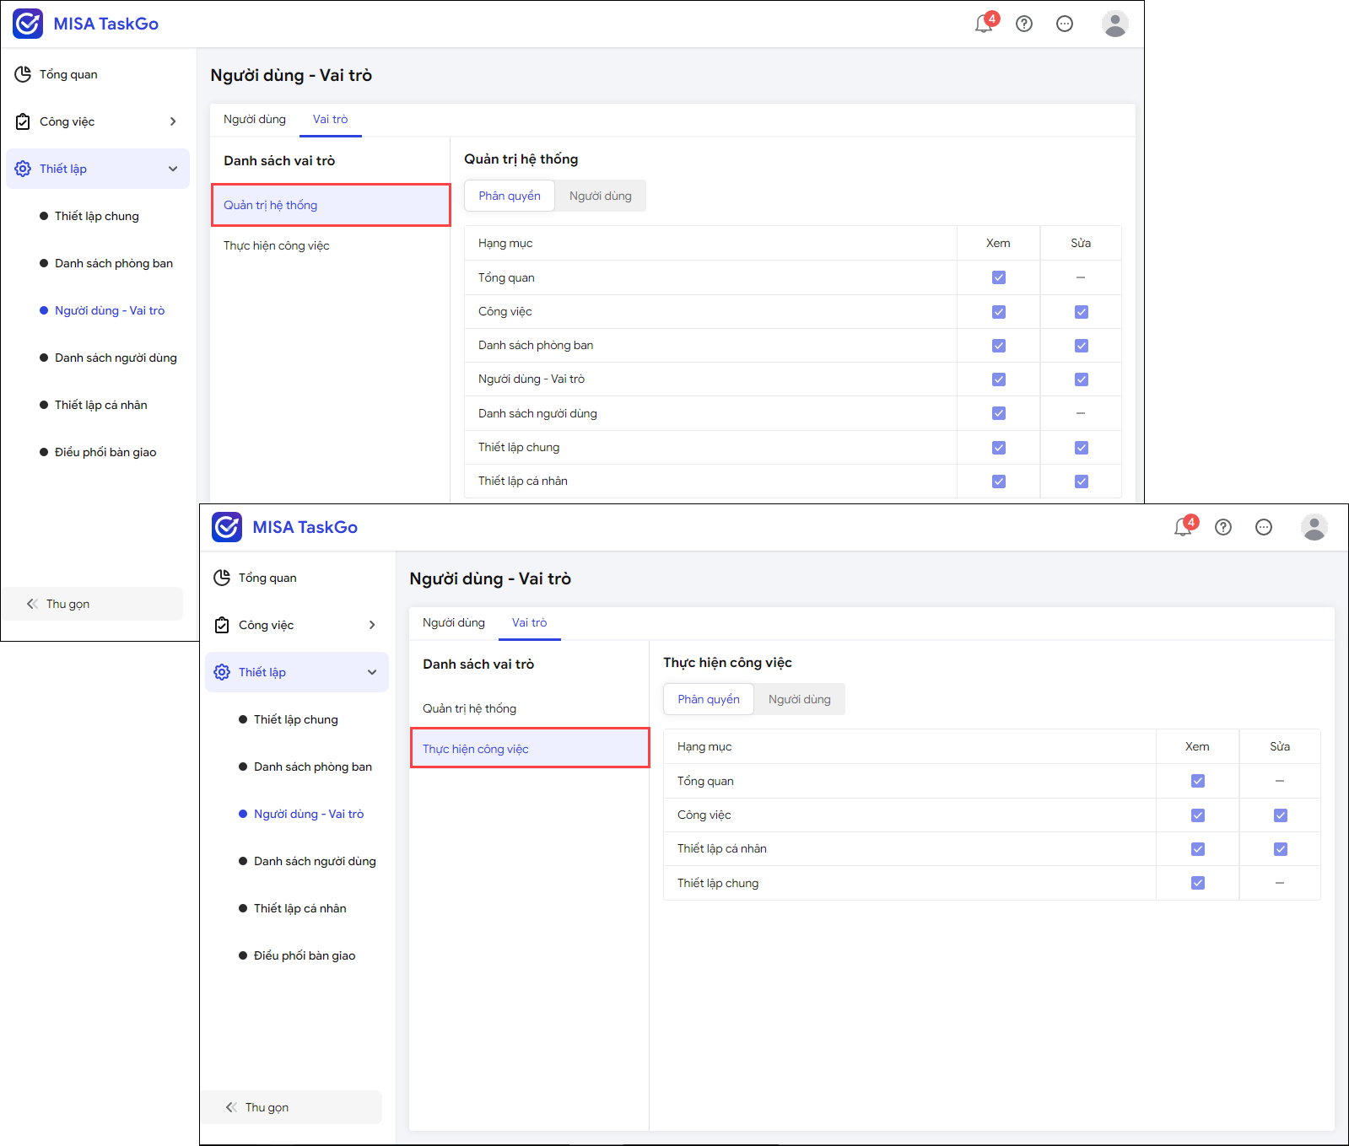Screen dimensions: 1349x1146
Task: Click Thiết lập gear icon in Thực hiện công việc window
Action: click(222, 672)
